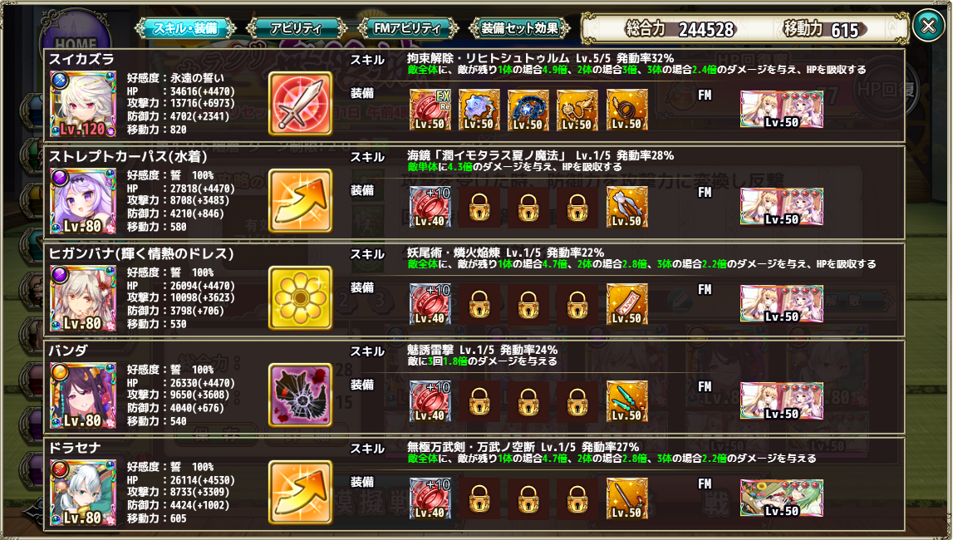
Task: Click パンダ's purple shattered skill icon
Action: tap(300, 395)
